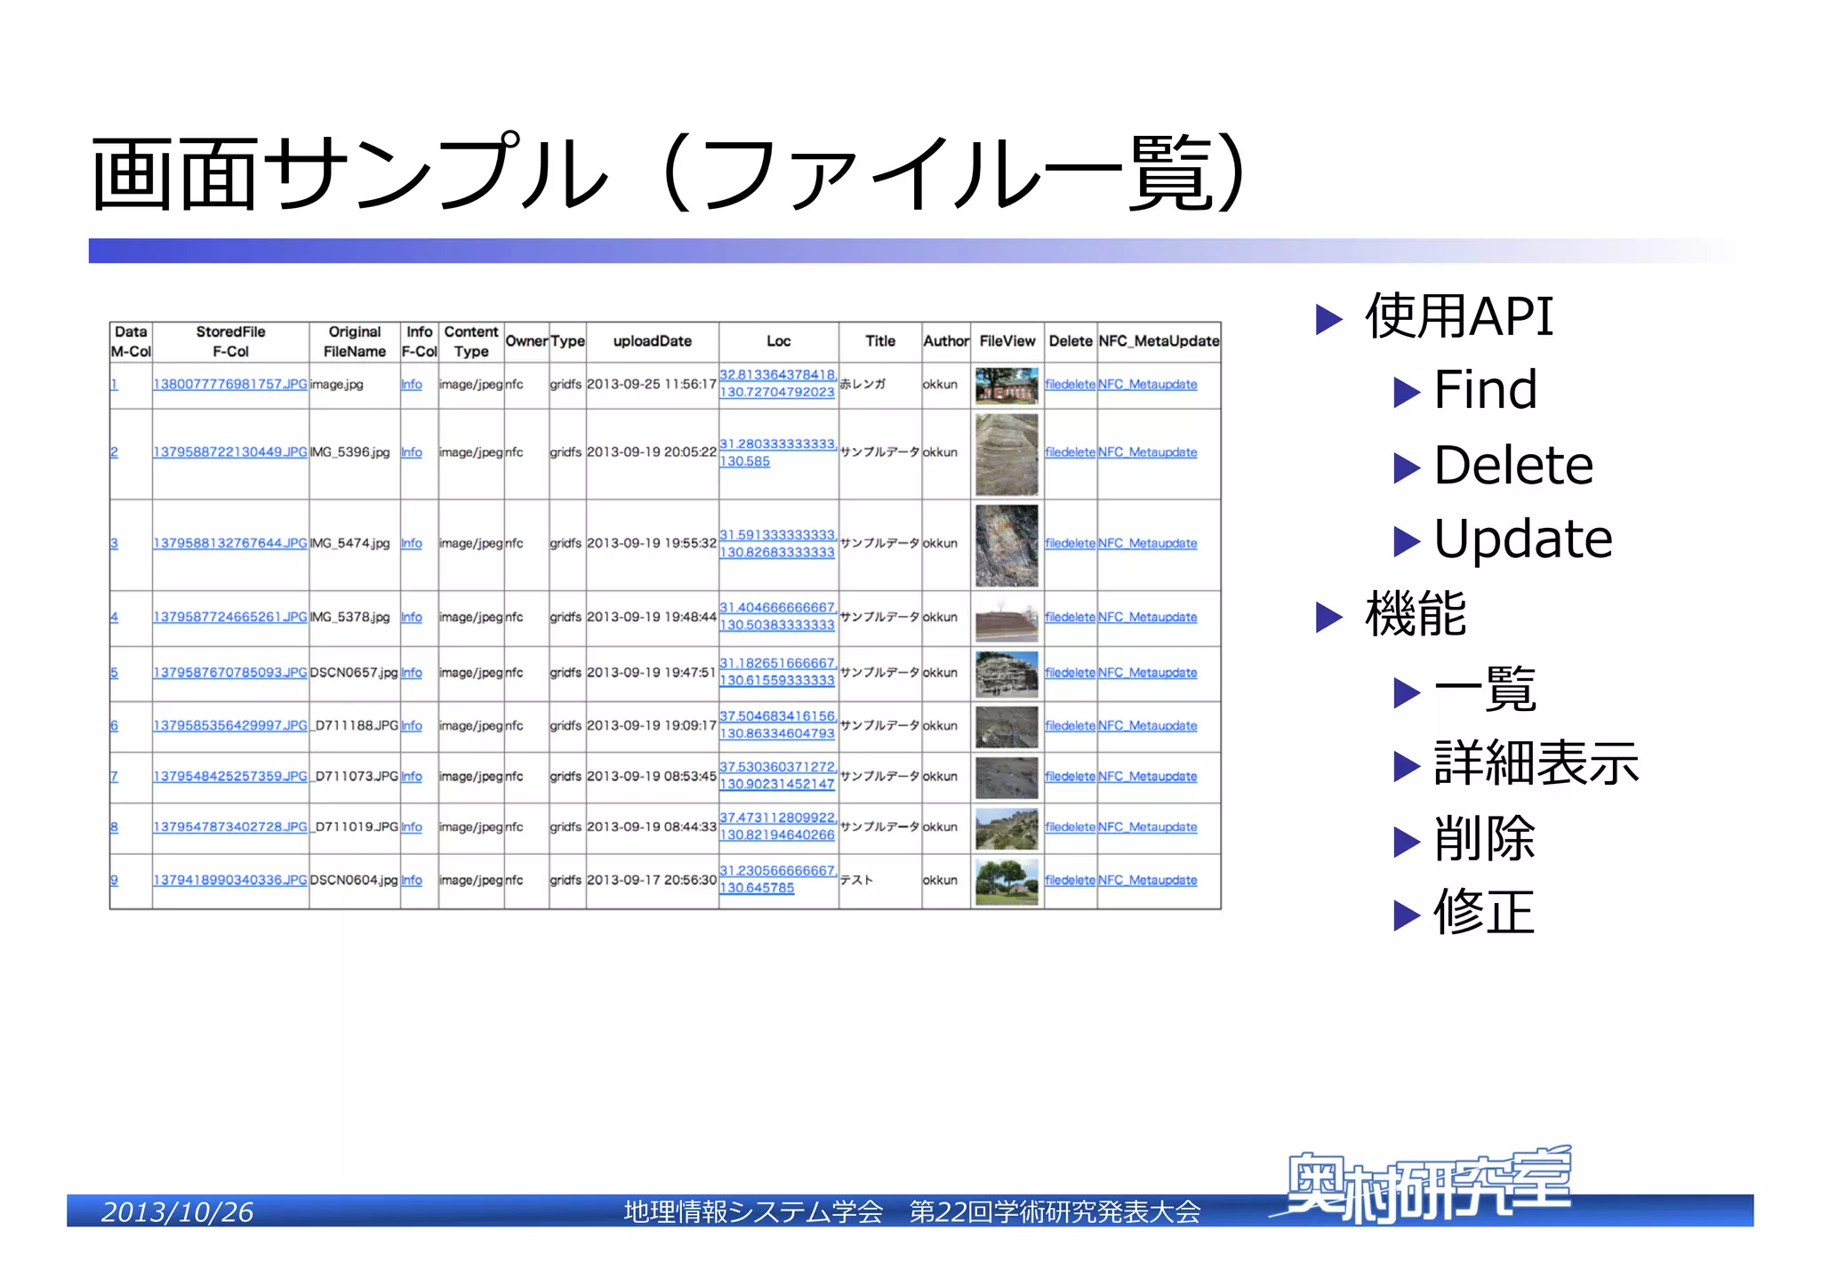Click the FileView column header
The height and width of the screenshot is (1286, 1821).
1007,341
